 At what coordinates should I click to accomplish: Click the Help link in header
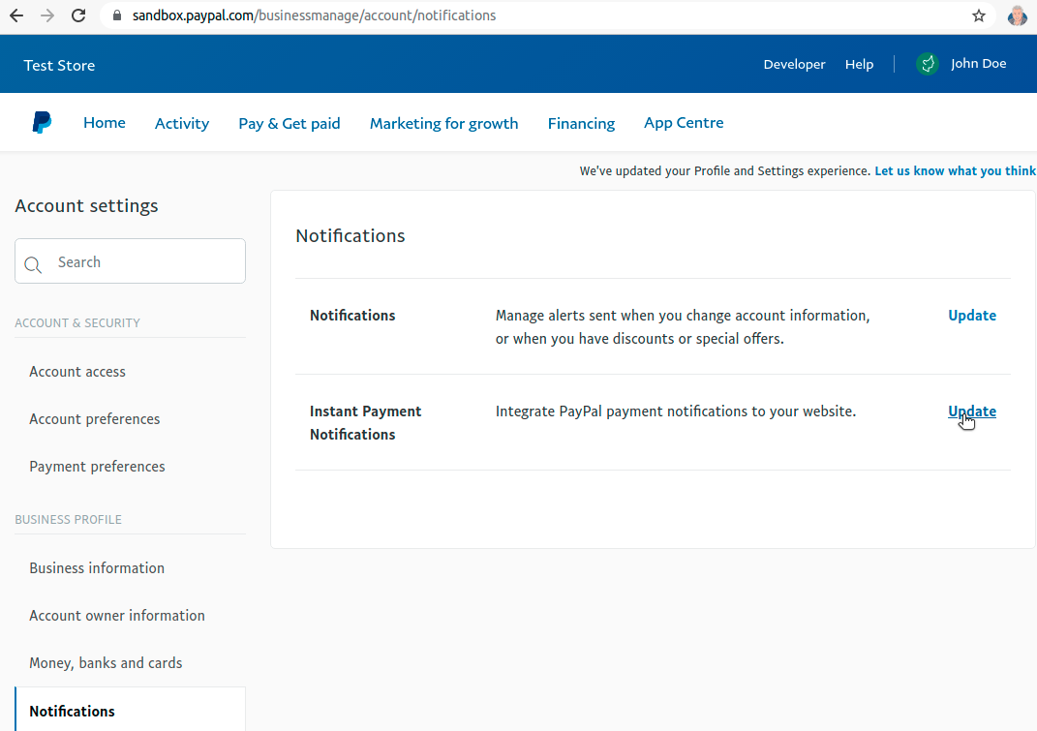(859, 64)
